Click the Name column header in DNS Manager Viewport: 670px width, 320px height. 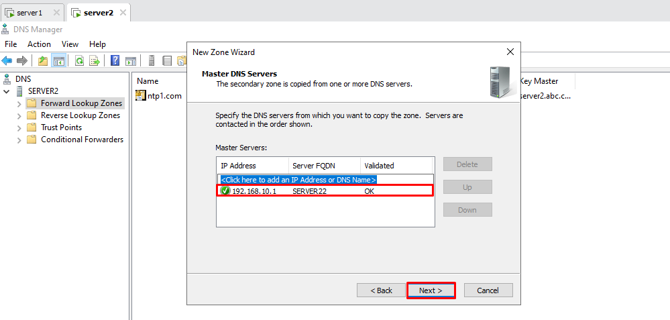[148, 81]
